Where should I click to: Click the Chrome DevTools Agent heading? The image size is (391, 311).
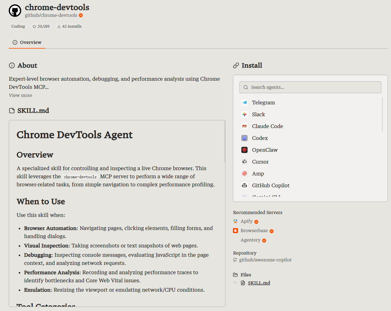pos(75,135)
